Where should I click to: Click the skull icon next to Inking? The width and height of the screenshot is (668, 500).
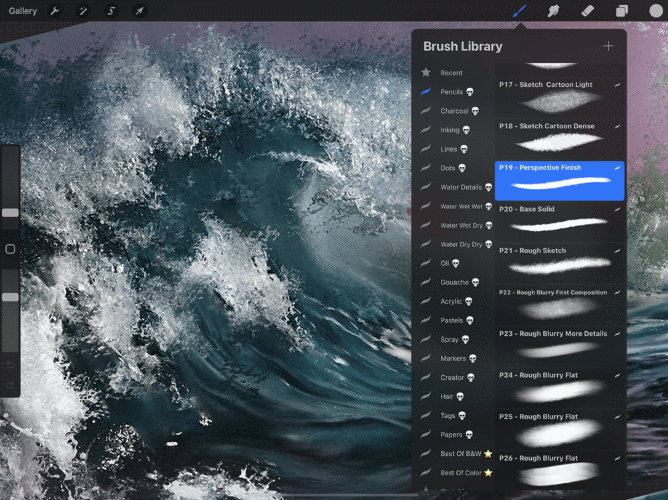(x=466, y=130)
